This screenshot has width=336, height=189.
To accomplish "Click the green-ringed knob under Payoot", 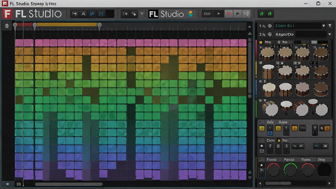I will pyautogui.click(x=290, y=170).
